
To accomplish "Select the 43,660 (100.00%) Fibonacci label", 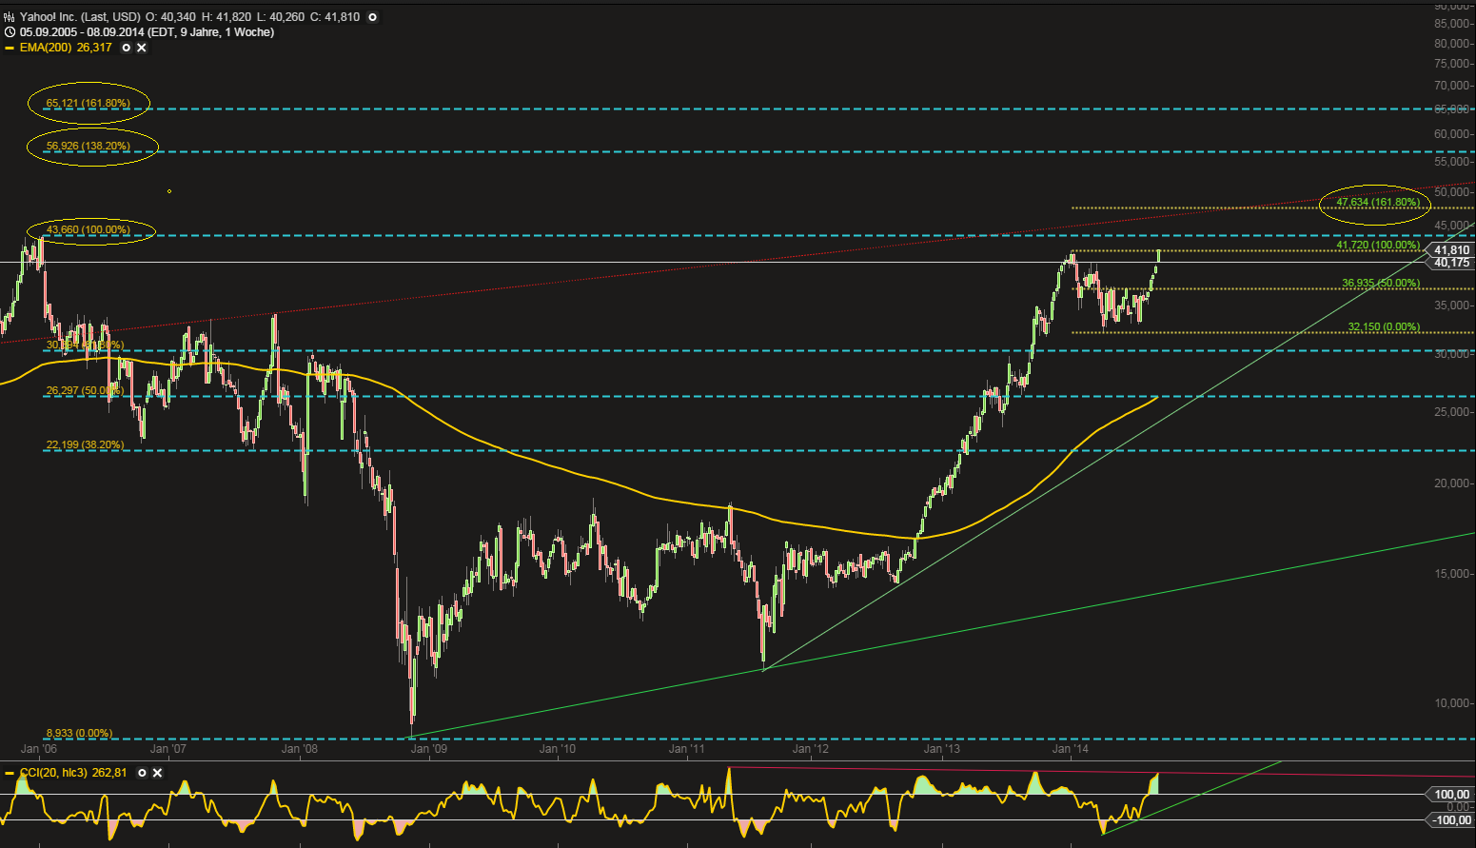I will [88, 230].
